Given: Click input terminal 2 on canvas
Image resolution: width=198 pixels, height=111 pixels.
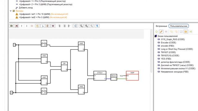Looking at the screenshot, I should pos(11,93).
